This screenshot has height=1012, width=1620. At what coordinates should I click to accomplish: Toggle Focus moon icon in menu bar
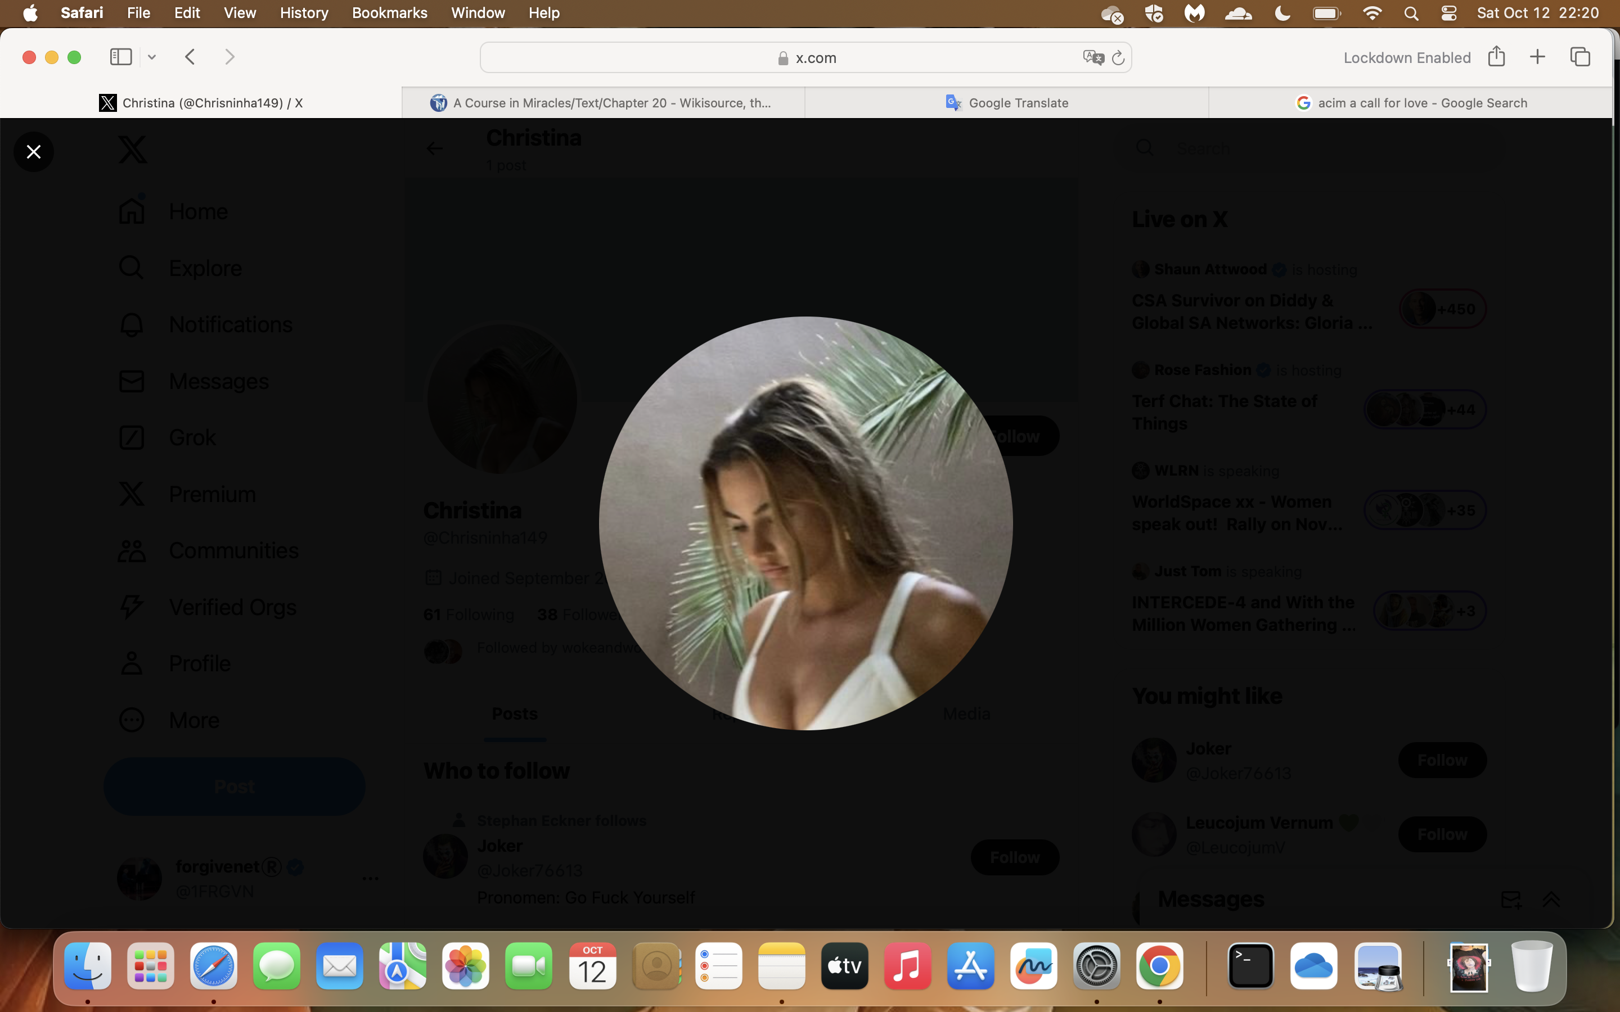tap(1282, 13)
